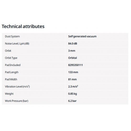
Task: Select the Noise Level, LpA (dB) label
Action: coord(17,43)
